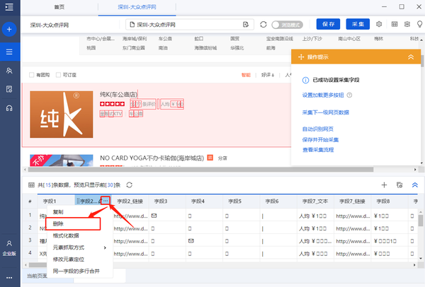
Task: Expand 元素抓取方式 submenu arrow
Action: [x=105, y=247]
